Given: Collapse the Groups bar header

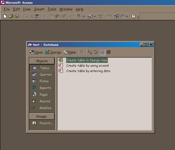Looking at the screenshot, I should coord(42,117).
